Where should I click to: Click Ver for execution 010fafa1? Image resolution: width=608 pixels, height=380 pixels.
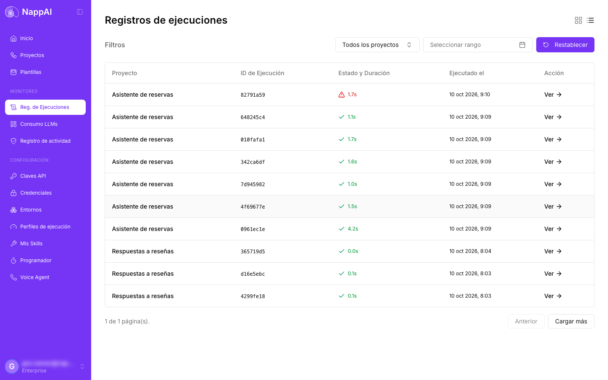coord(553,139)
